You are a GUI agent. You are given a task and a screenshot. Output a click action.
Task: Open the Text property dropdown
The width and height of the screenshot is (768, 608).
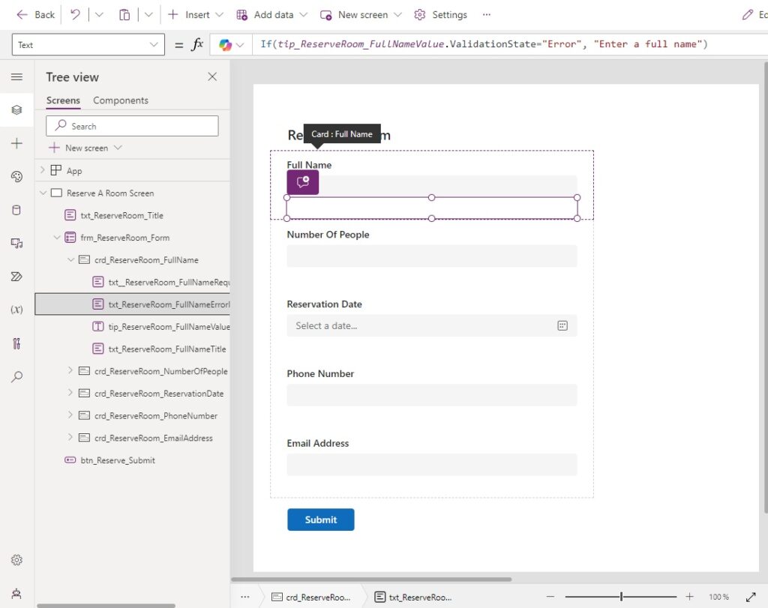88,44
